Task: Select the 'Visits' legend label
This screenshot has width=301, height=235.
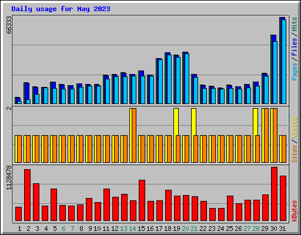Action: pos(295,128)
